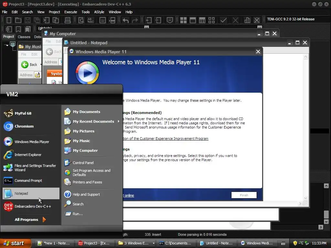Open Files and Settings Transfer Wizard

tap(31, 168)
